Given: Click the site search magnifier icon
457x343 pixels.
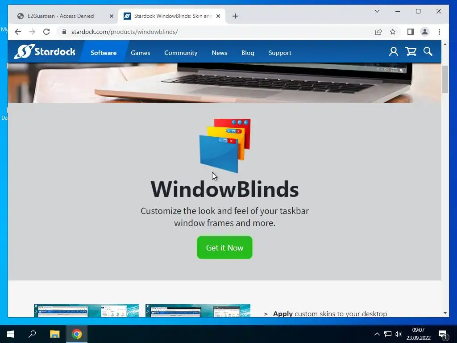Looking at the screenshot, I should (428, 52).
